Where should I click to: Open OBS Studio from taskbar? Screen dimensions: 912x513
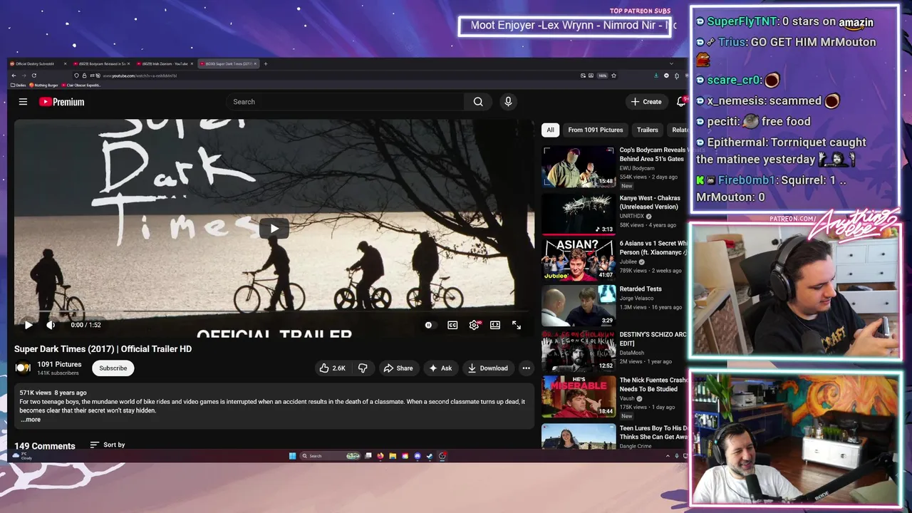(x=442, y=456)
